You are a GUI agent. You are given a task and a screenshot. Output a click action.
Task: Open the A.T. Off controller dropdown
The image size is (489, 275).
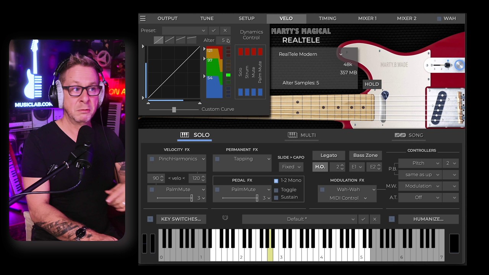(420, 197)
